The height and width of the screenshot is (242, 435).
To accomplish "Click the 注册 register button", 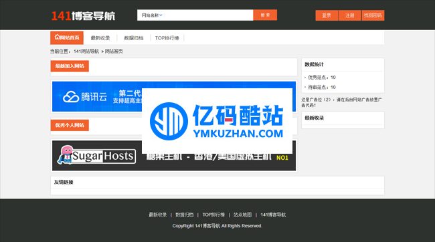I will click(349, 15).
